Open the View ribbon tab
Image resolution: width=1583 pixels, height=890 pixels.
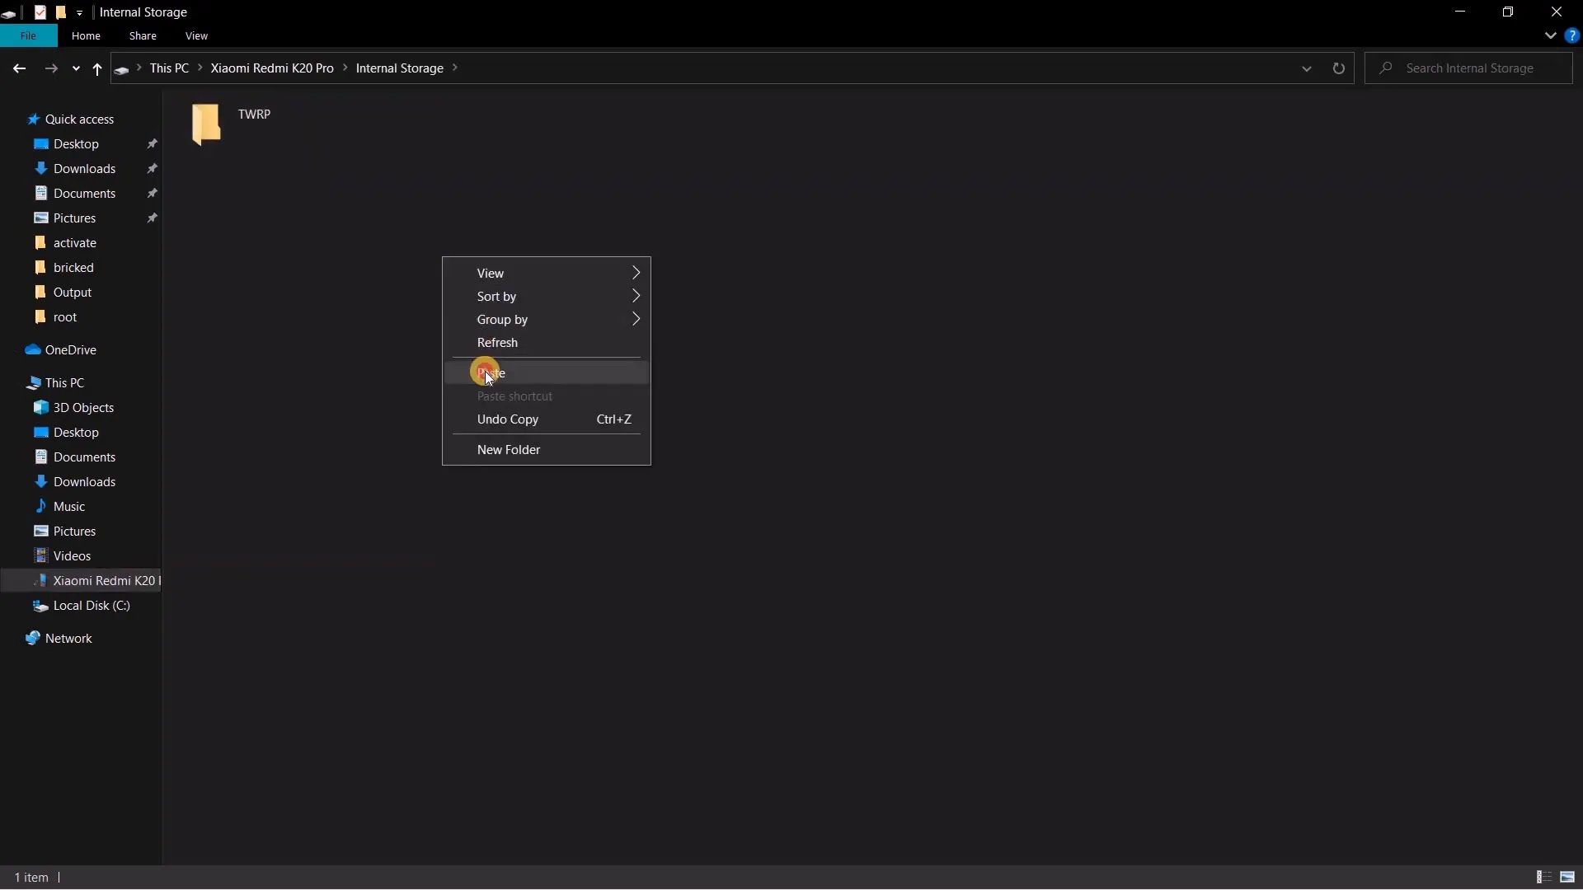tap(196, 36)
